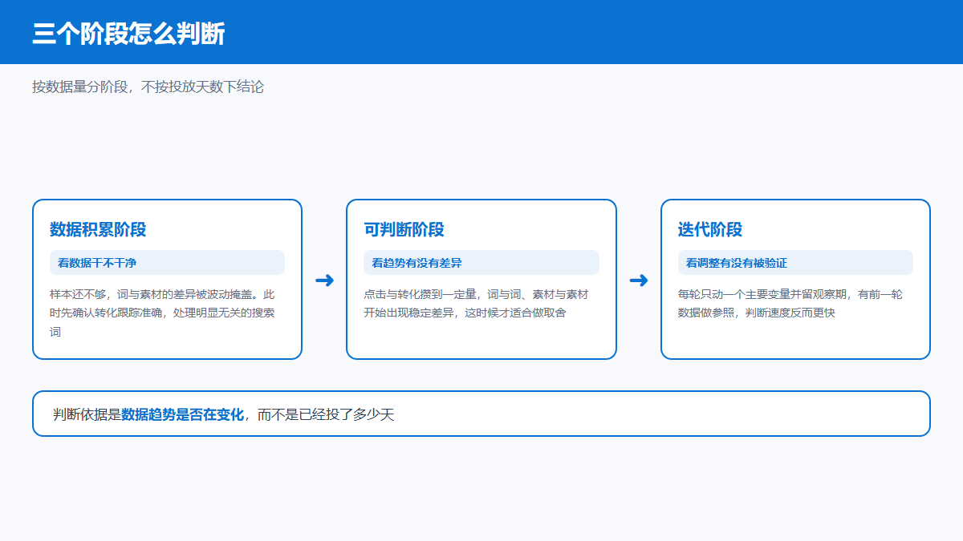963x541 pixels.
Task: Click the 可判断阶段 card heading
Action: pyautogui.click(x=404, y=230)
